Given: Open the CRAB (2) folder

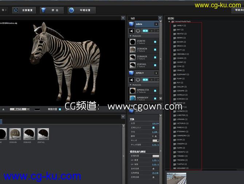Looking at the screenshot, I should [179, 70].
